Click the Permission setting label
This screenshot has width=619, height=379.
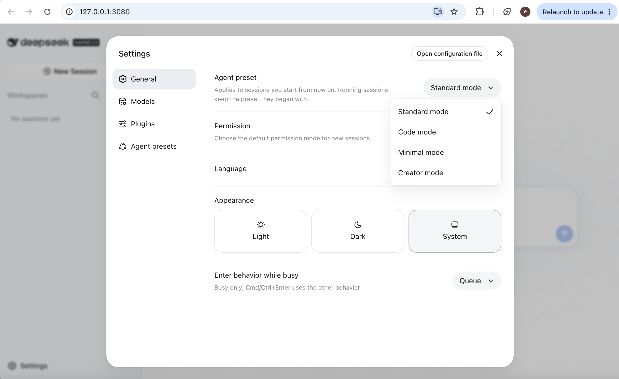click(x=232, y=126)
